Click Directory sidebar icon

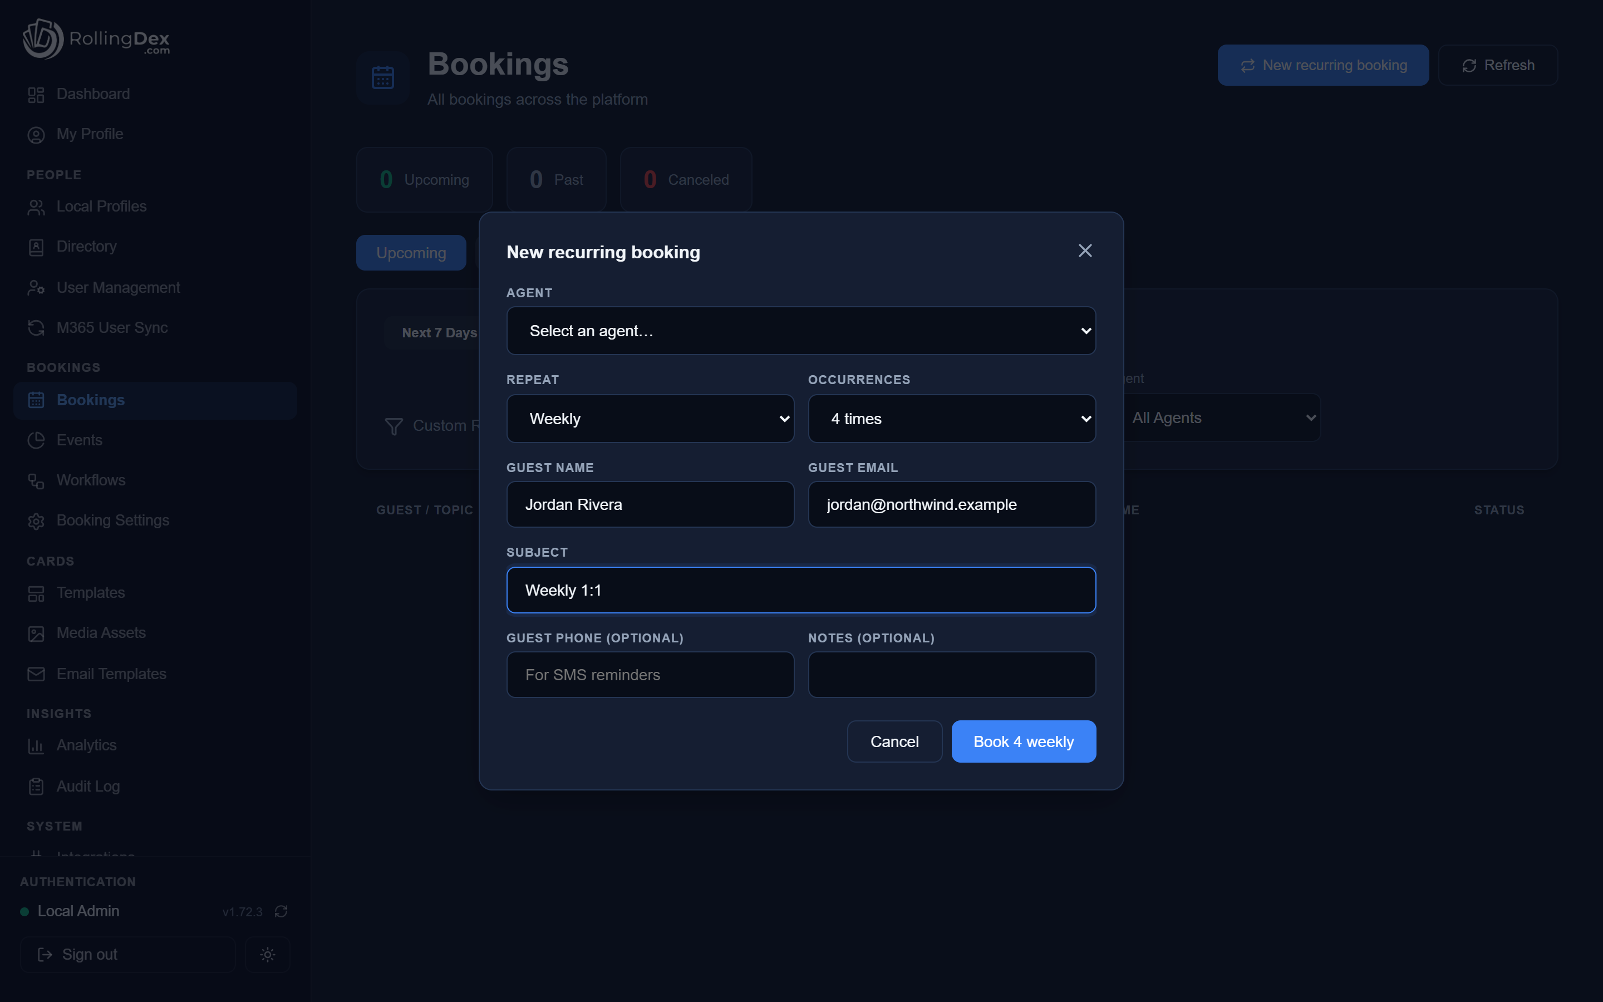[36, 247]
